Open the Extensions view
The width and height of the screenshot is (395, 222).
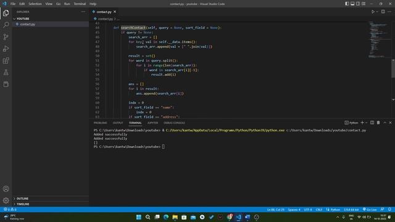pyautogui.click(x=6, y=60)
